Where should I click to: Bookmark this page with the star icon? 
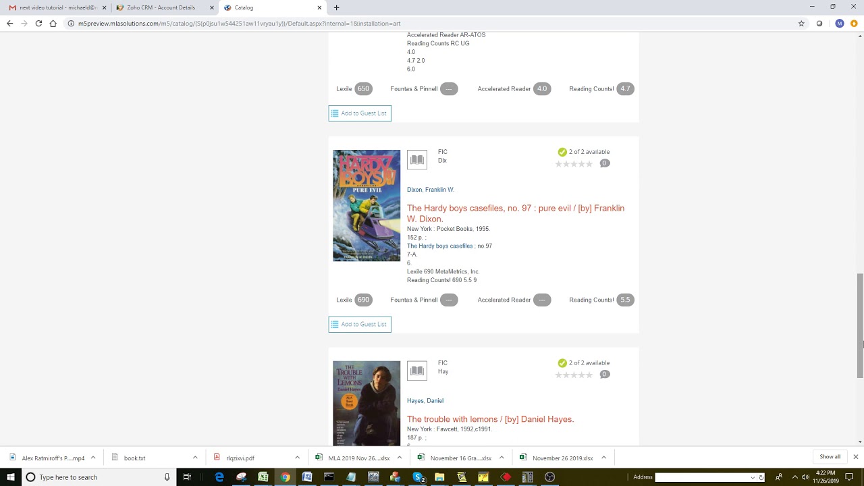point(801,23)
